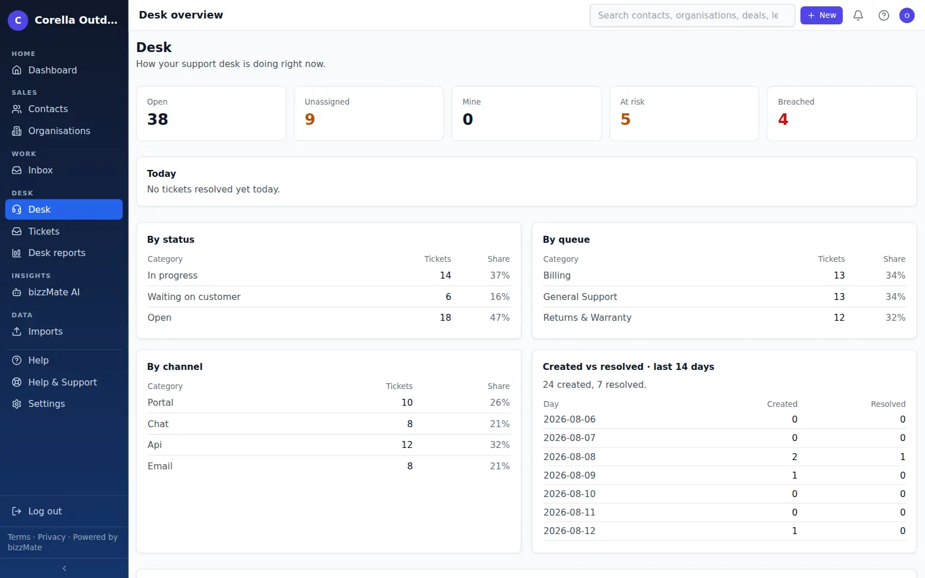Select the Billing queue row
Viewport: 925px width, 578px height.
coord(724,276)
